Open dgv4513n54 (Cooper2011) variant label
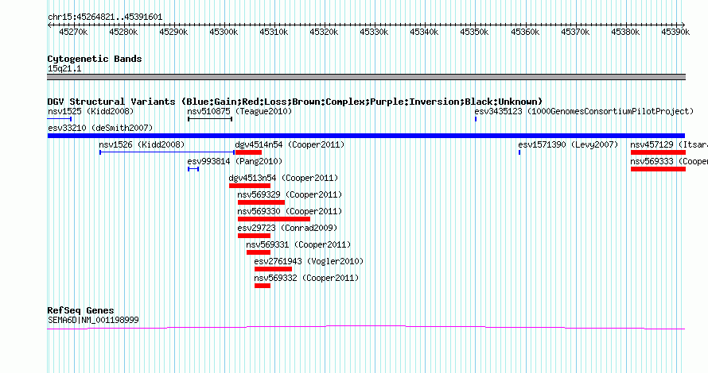 click(x=283, y=178)
